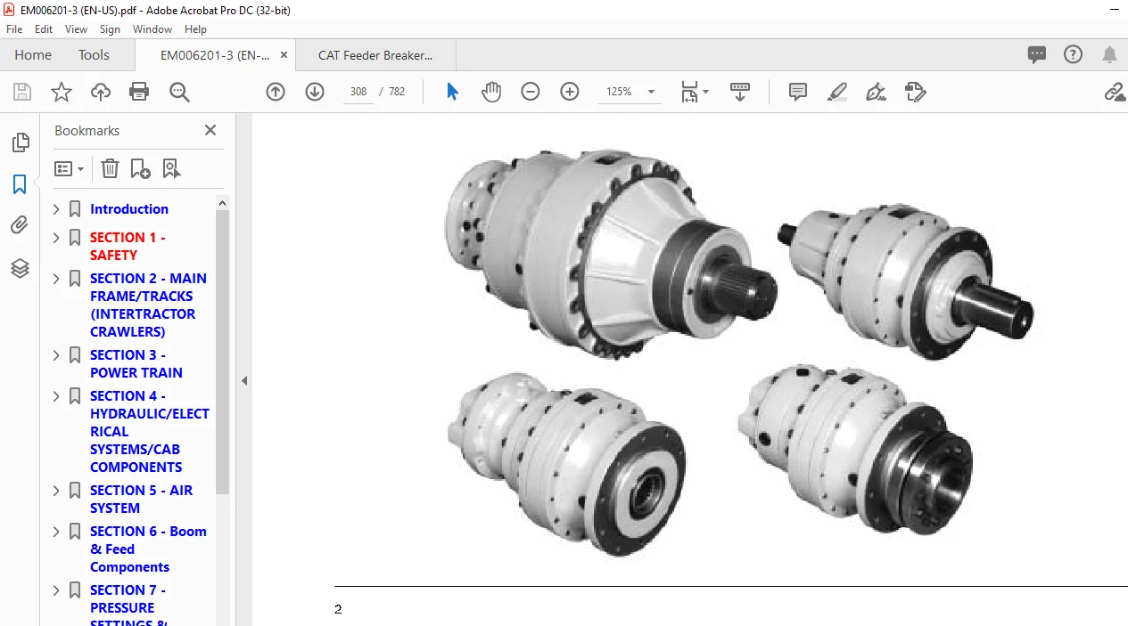Open the Sign document pen tool

tap(876, 92)
